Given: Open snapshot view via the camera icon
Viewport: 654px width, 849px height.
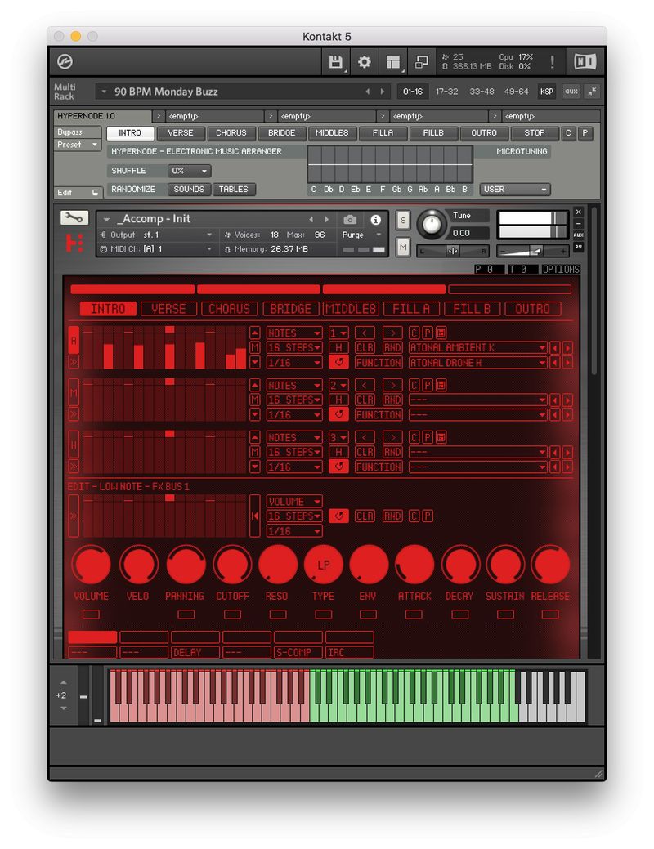Looking at the screenshot, I should click(352, 219).
